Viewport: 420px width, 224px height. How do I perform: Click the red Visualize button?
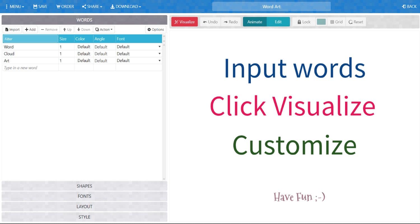(185, 22)
